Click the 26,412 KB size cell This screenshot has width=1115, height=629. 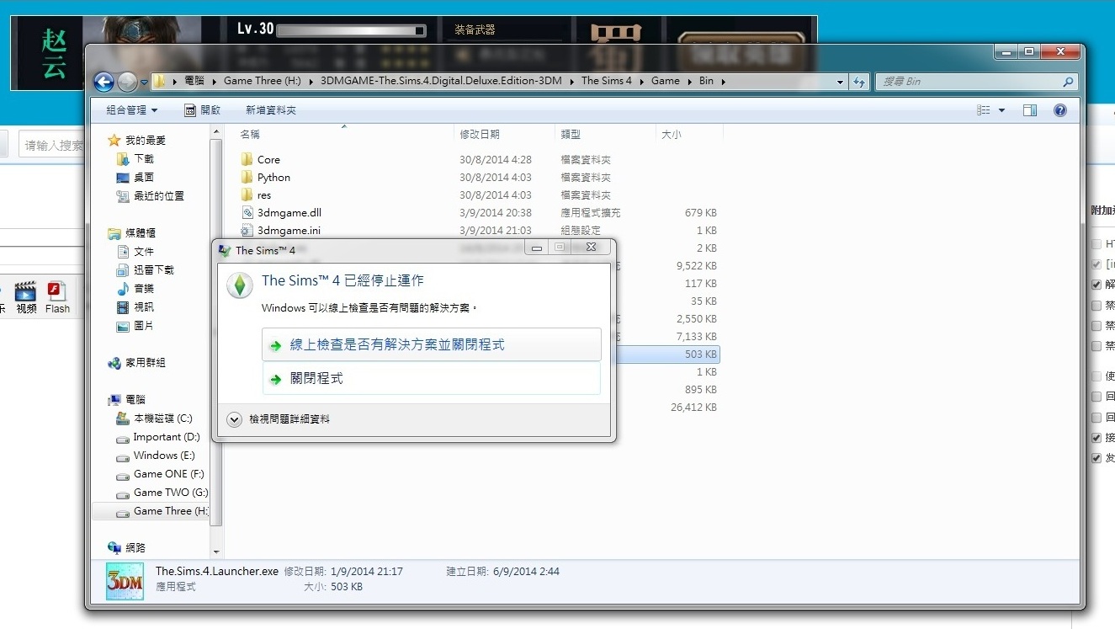pos(693,407)
